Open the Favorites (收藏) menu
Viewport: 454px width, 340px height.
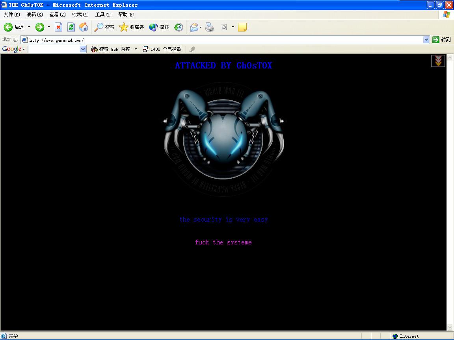click(x=80, y=15)
